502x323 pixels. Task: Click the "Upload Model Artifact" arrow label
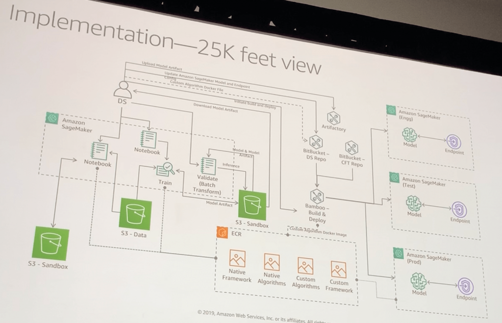[162, 66]
